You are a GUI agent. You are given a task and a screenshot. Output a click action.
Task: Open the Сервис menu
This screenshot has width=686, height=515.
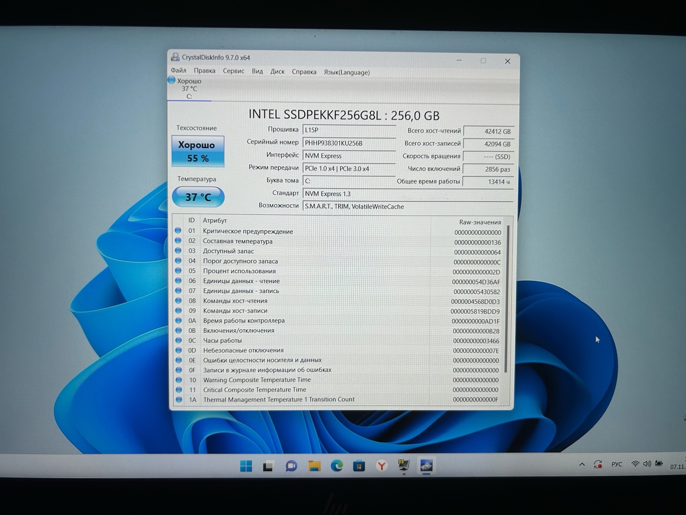(x=233, y=71)
